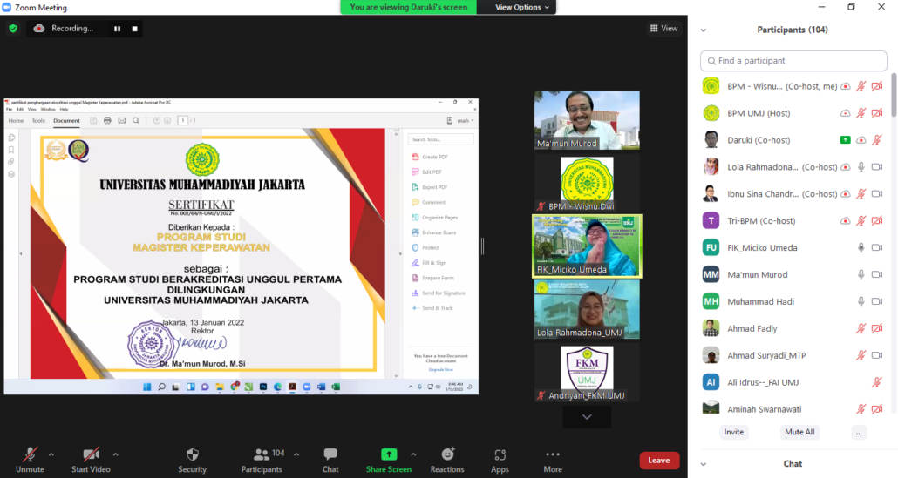Click Daruki's green screen-sharing icon

click(846, 140)
